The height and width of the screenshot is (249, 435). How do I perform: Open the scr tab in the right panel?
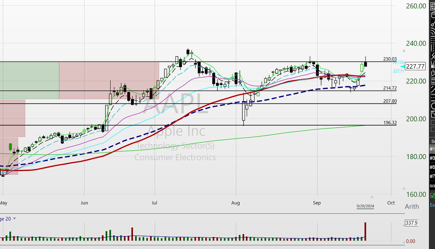click(x=432, y=186)
